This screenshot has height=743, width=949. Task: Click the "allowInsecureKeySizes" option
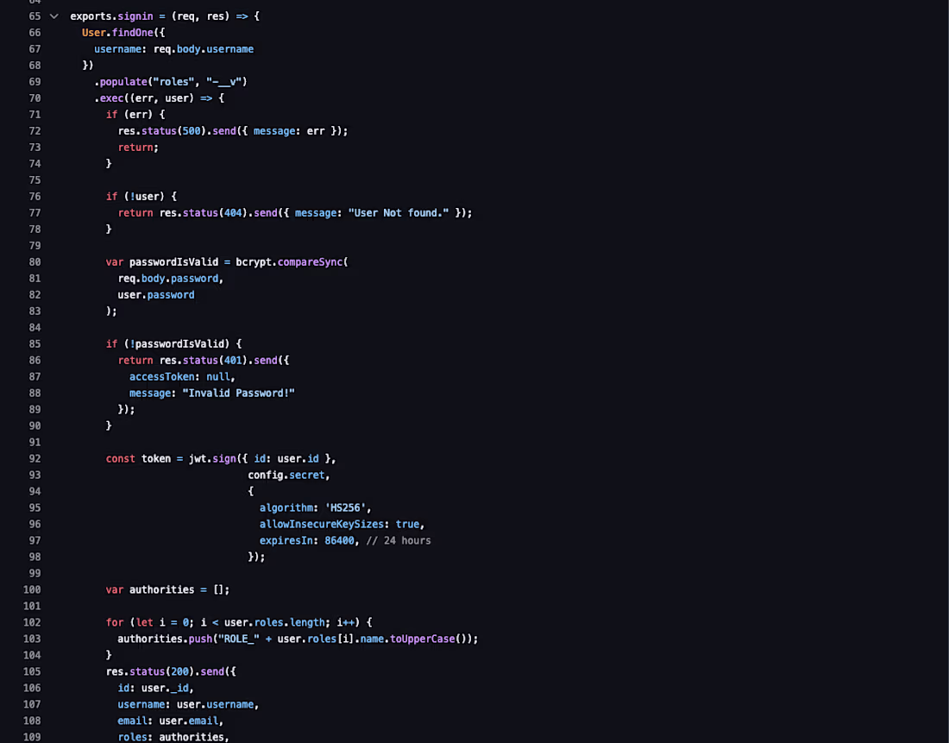pyautogui.click(x=322, y=524)
